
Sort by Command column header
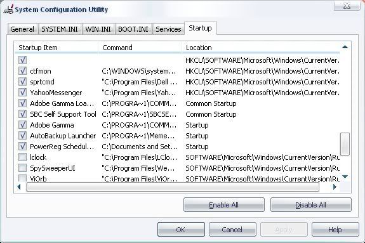tap(140, 48)
